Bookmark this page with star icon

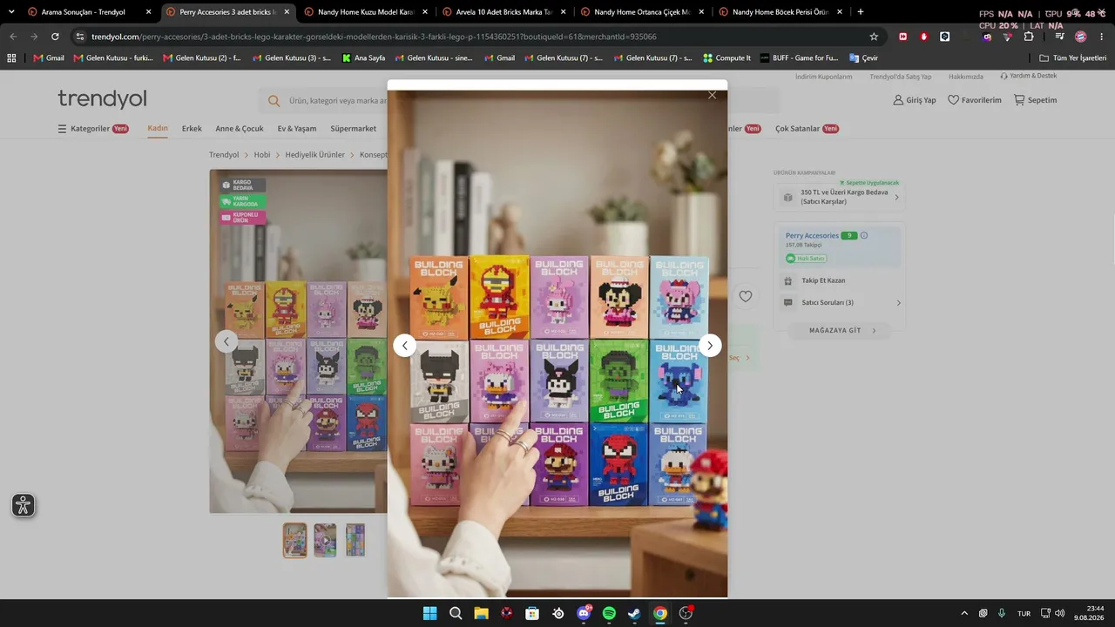point(874,37)
